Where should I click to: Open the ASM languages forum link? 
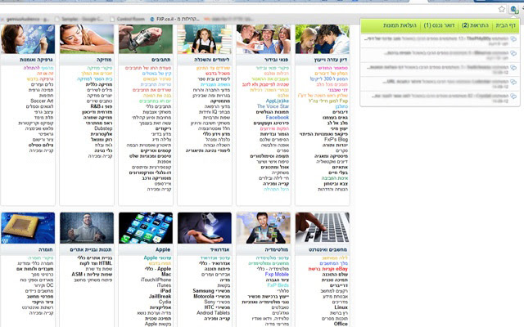tap(92, 275)
